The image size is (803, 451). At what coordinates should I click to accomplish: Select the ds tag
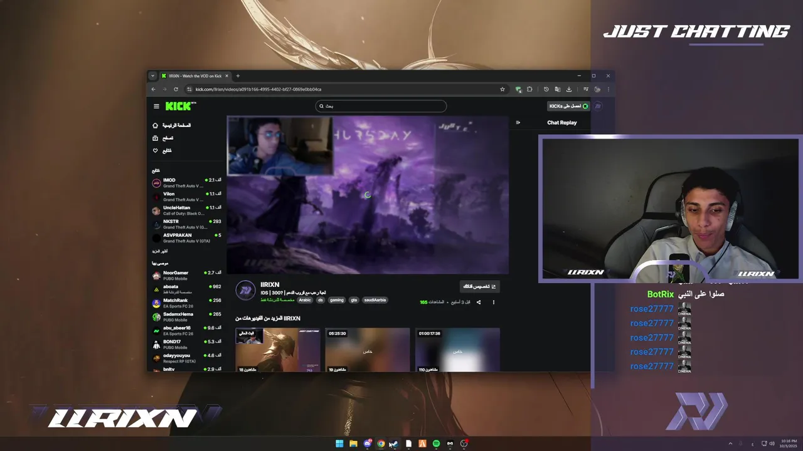point(321,300)
